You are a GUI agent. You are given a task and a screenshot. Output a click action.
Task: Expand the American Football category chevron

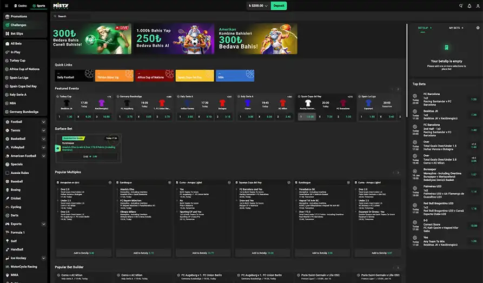click(43, 156)
